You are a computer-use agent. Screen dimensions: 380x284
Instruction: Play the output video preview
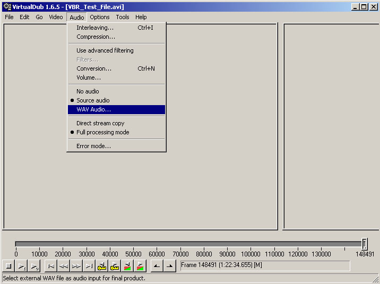(34, 266)
